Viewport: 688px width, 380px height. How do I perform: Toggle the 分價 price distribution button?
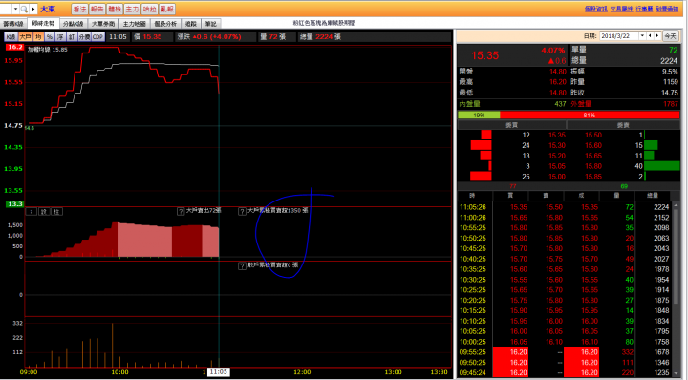pyautogui.click(x=84, y=37)
